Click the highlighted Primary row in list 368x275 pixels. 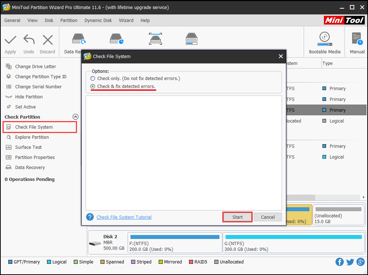pos(326,110)
